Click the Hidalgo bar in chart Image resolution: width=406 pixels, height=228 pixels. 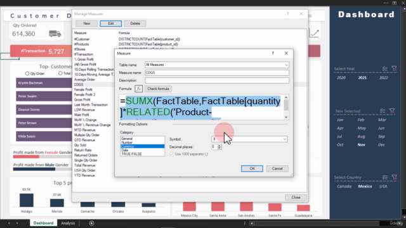click(27, 200)
